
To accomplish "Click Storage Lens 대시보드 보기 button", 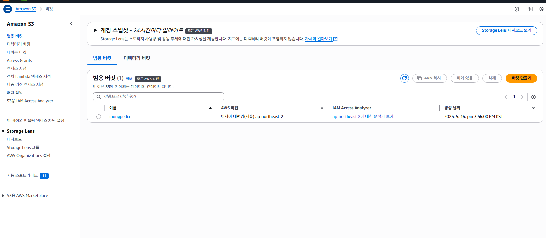I will pyautogui.click(x=506, y=30).
